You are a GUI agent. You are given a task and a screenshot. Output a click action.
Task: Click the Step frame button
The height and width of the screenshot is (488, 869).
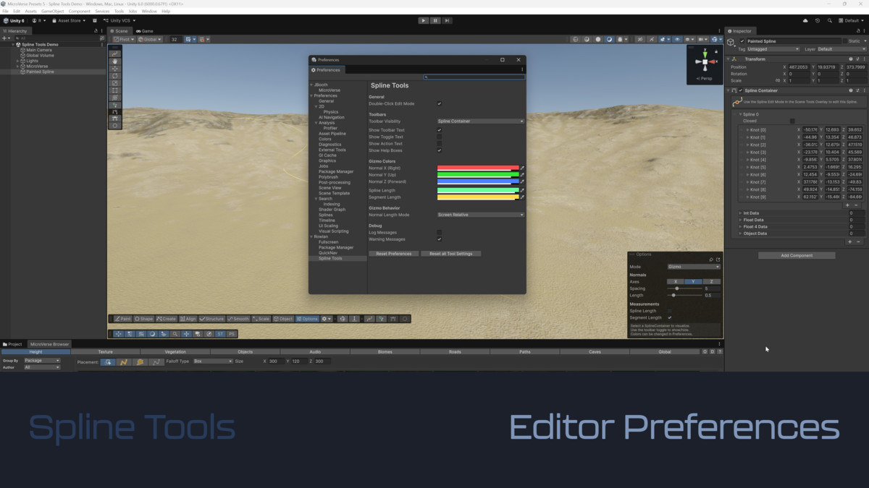click(x=447, y=20)
